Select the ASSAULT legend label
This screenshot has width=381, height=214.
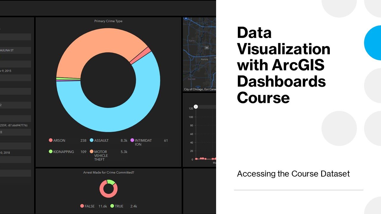(102, 141)
